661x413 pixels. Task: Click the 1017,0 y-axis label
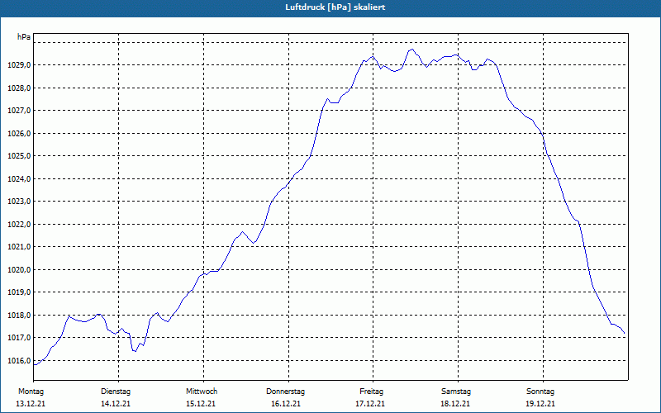19,338
